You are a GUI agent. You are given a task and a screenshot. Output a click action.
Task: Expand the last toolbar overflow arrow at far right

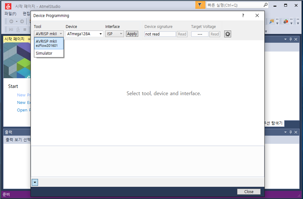299,21
